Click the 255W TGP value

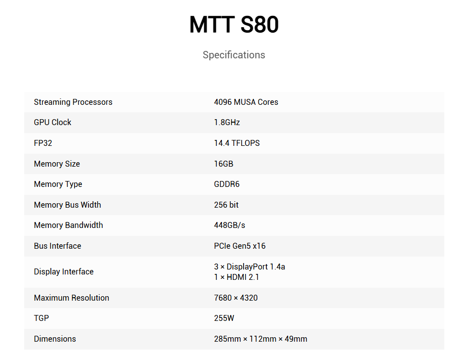(224, 318)
